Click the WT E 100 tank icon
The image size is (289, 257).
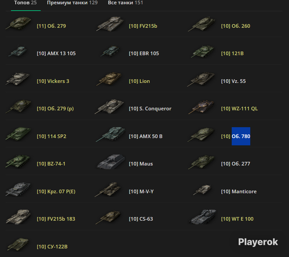(x=203, y=217)
